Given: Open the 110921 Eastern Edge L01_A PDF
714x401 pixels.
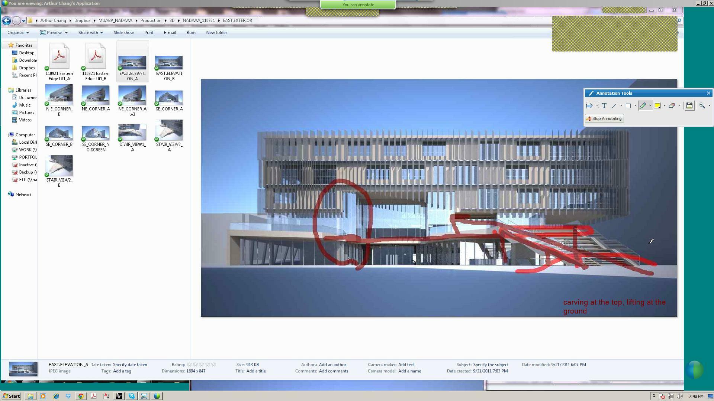Looking at the screenshot, I should (59, 62).
